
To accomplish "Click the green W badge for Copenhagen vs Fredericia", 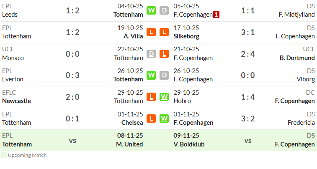I will click(164, 119).
